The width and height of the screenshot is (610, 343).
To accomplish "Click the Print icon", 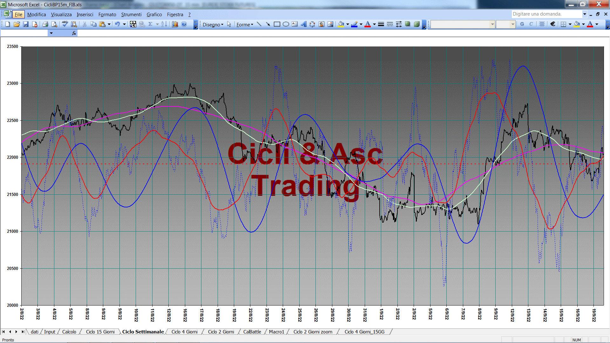I will point(45,24).
